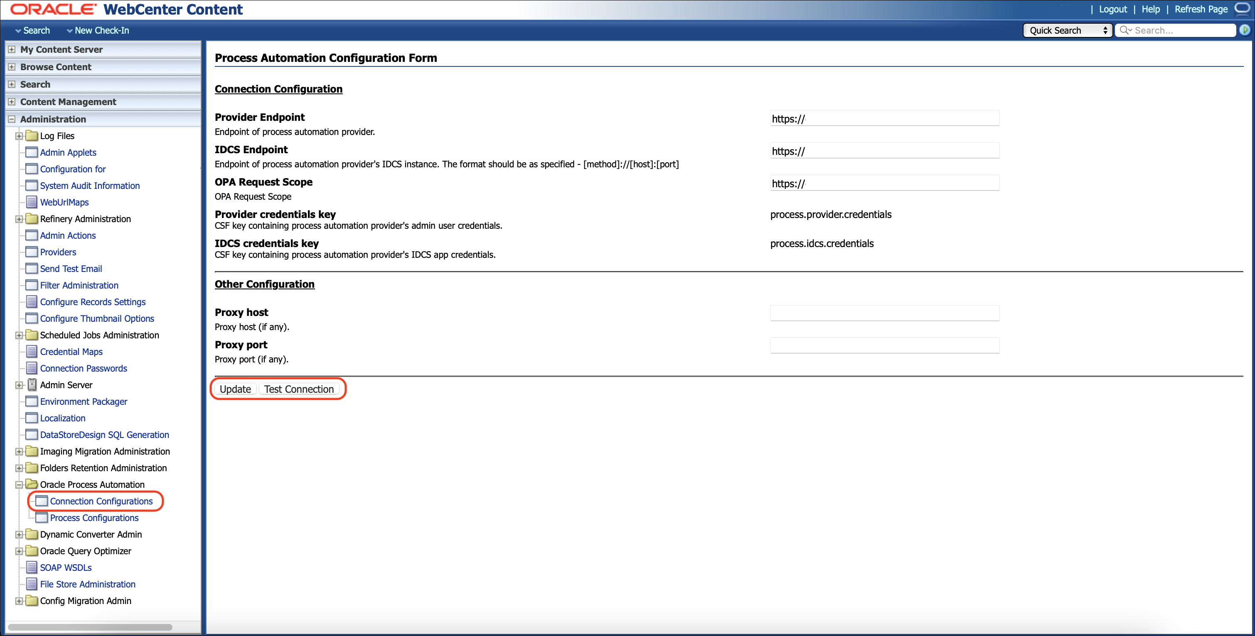Click the WebUrlMaps document icon
The height and width of the screenshot is (636, 1255).
[31, 202]
